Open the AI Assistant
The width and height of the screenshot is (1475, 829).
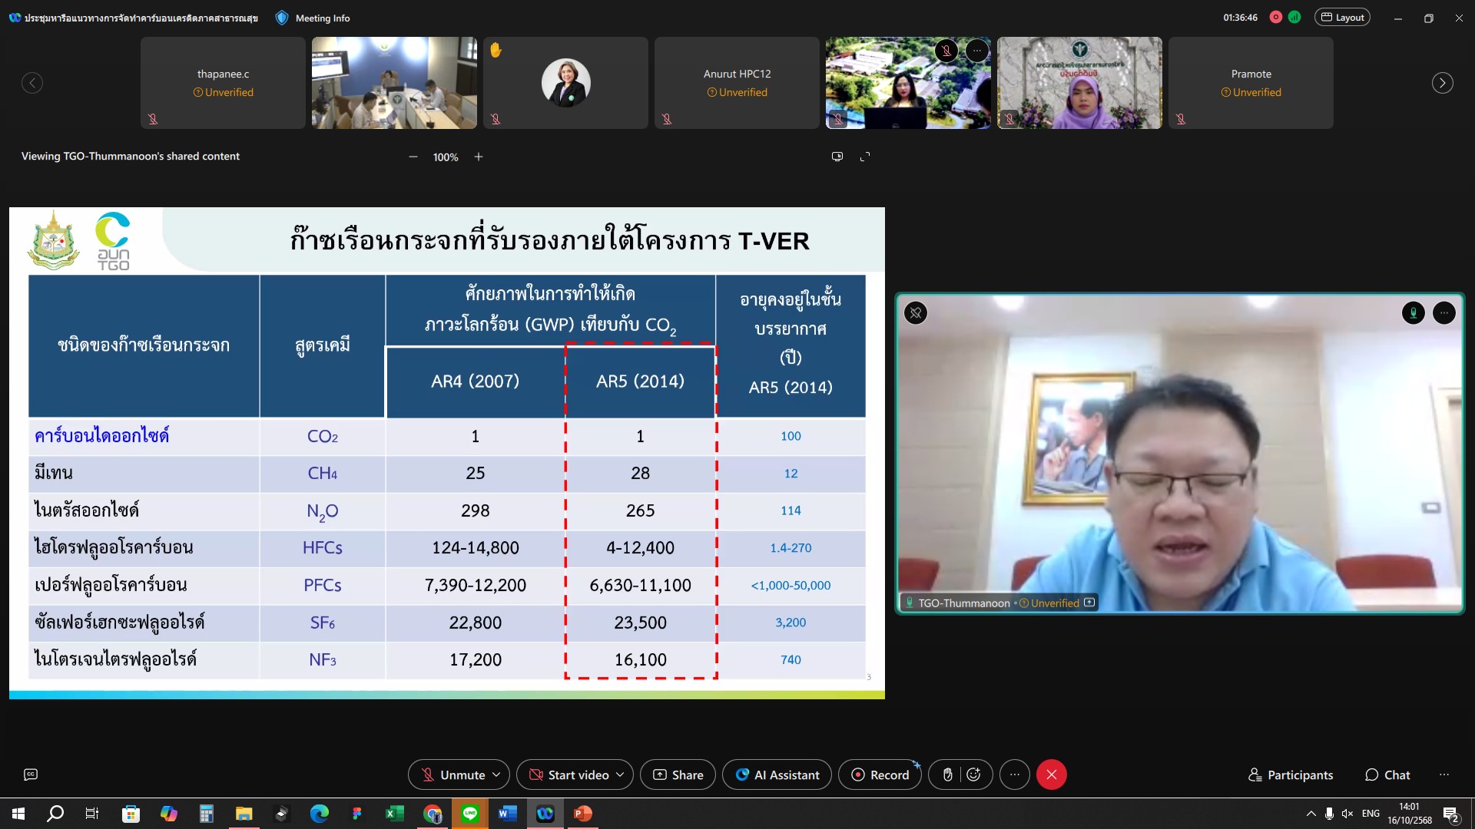pyautogui.click(x=777, y=775)
